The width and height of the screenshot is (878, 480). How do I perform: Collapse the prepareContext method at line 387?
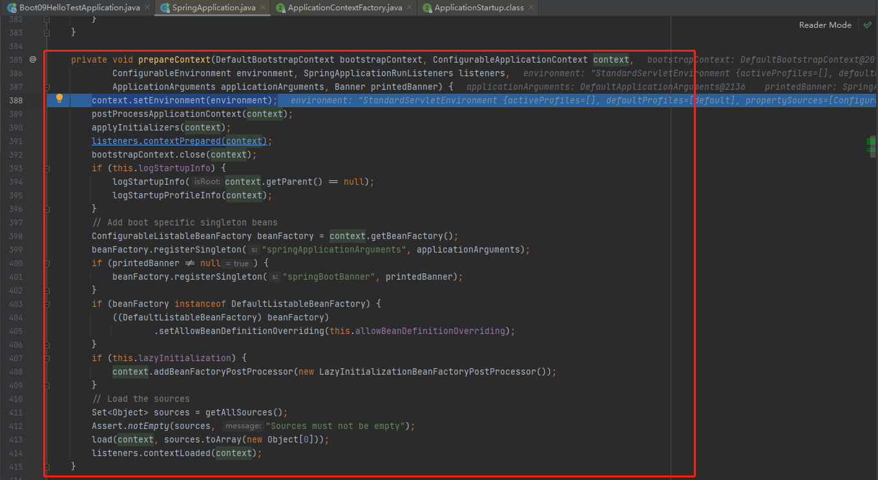click(x=47, y=87)
